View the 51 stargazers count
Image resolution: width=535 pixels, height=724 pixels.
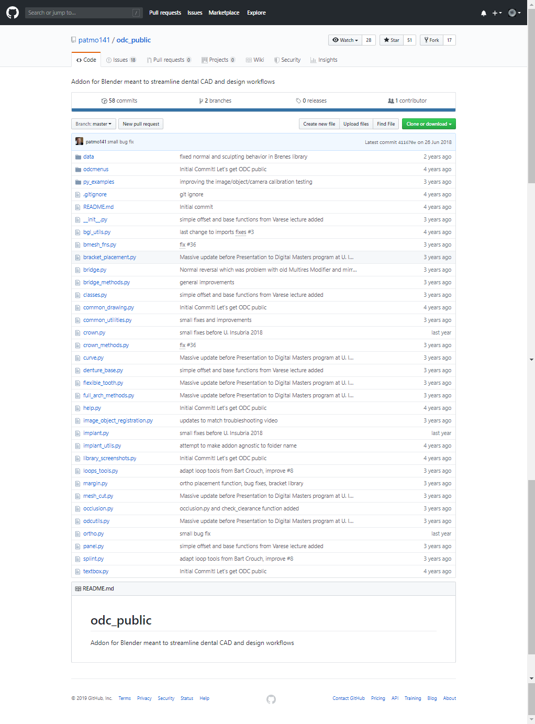[x=409, y=40]
